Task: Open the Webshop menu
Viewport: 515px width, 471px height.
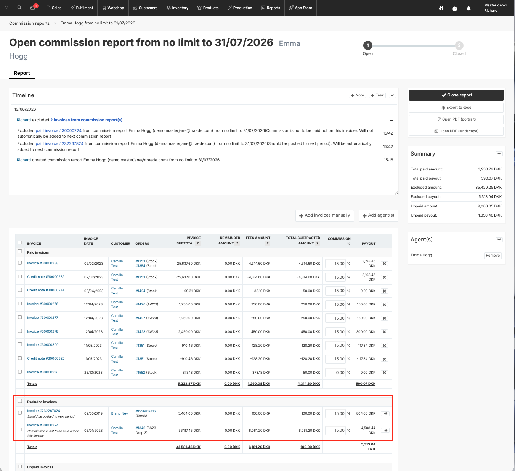Action: coord(113,8)
